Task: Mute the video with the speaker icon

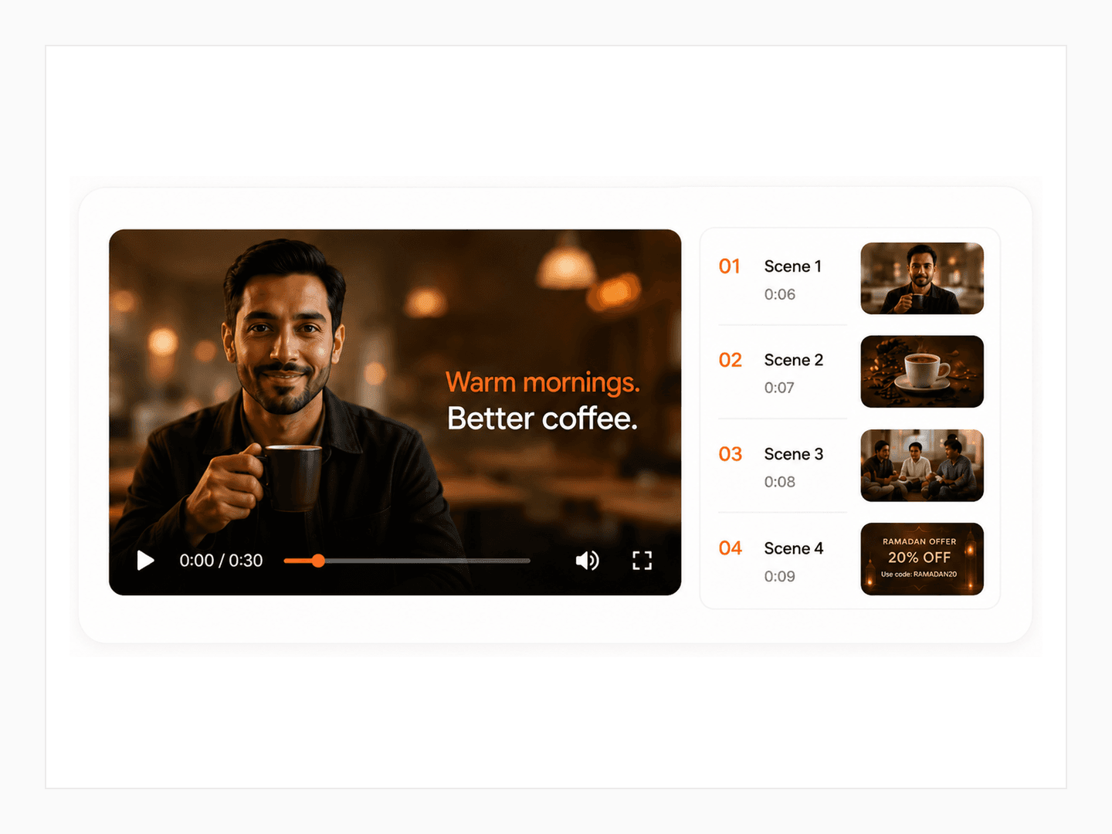Action: (588, 561)
